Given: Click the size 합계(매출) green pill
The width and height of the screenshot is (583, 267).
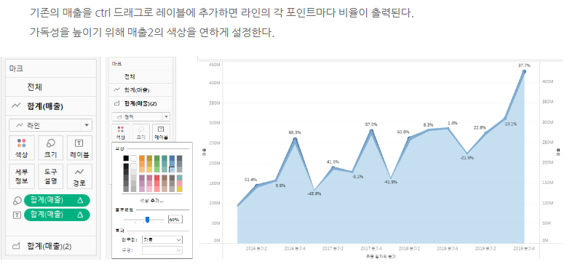Looking at the screenshot, I should 57,200.
